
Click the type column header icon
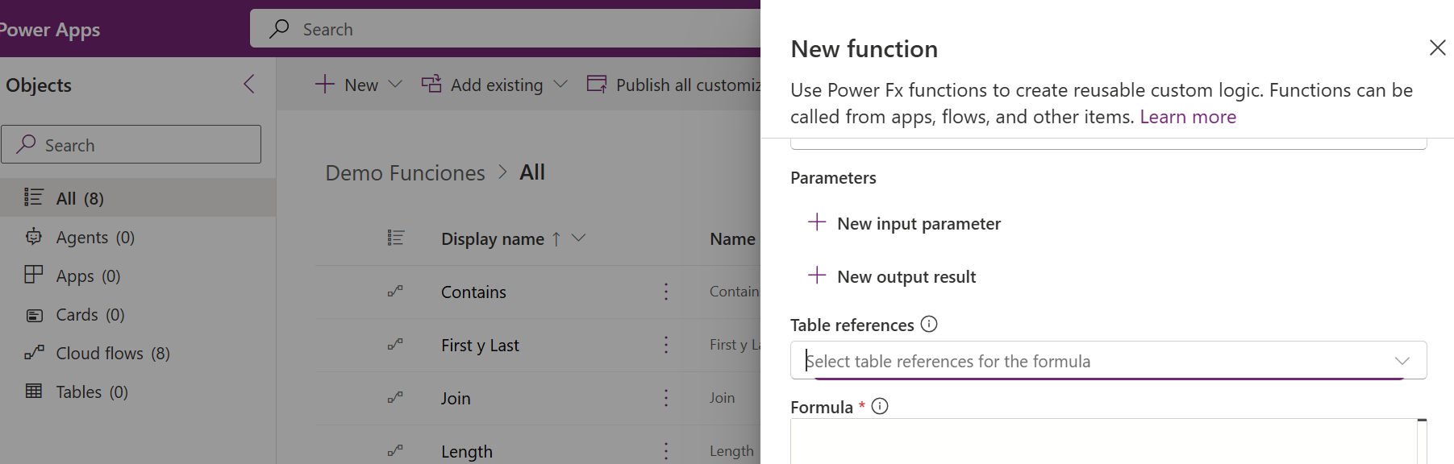pos(395,238)
